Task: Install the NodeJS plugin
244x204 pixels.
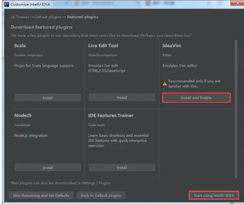Action: (48, 168)
